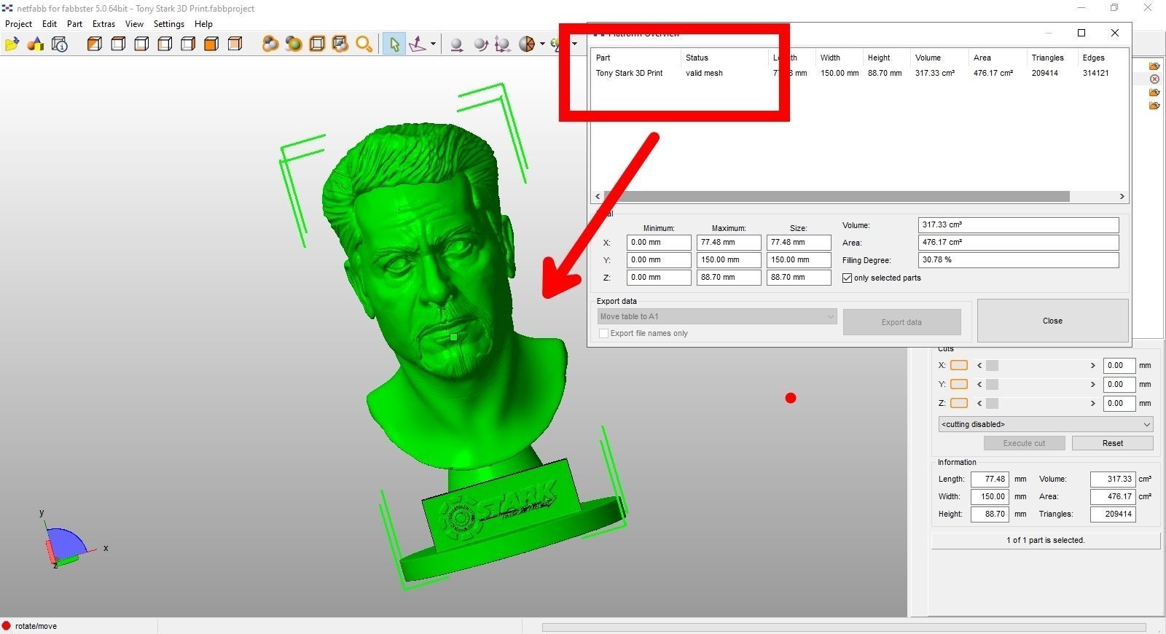1166x634 pixels.
Task: Click the Edges column header
Action: [1103, 58]
